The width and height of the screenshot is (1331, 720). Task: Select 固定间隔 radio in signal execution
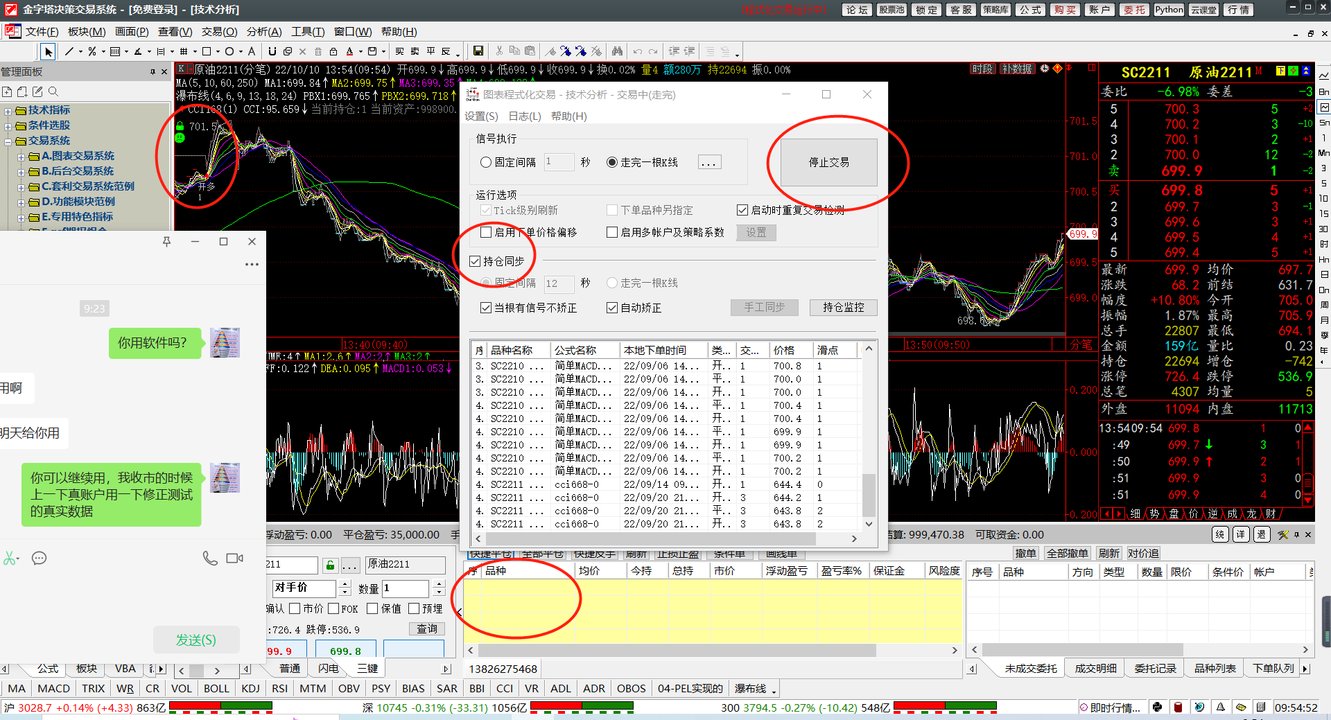tap(486, 162)
